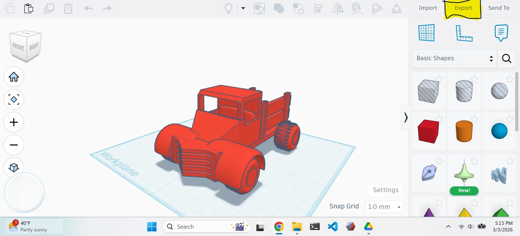Click the Zoom out minus button
The width and height of the screenshot is (520, 236).
14,145
